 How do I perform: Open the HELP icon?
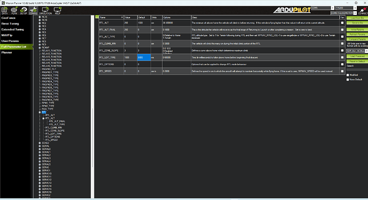(58, 11)
